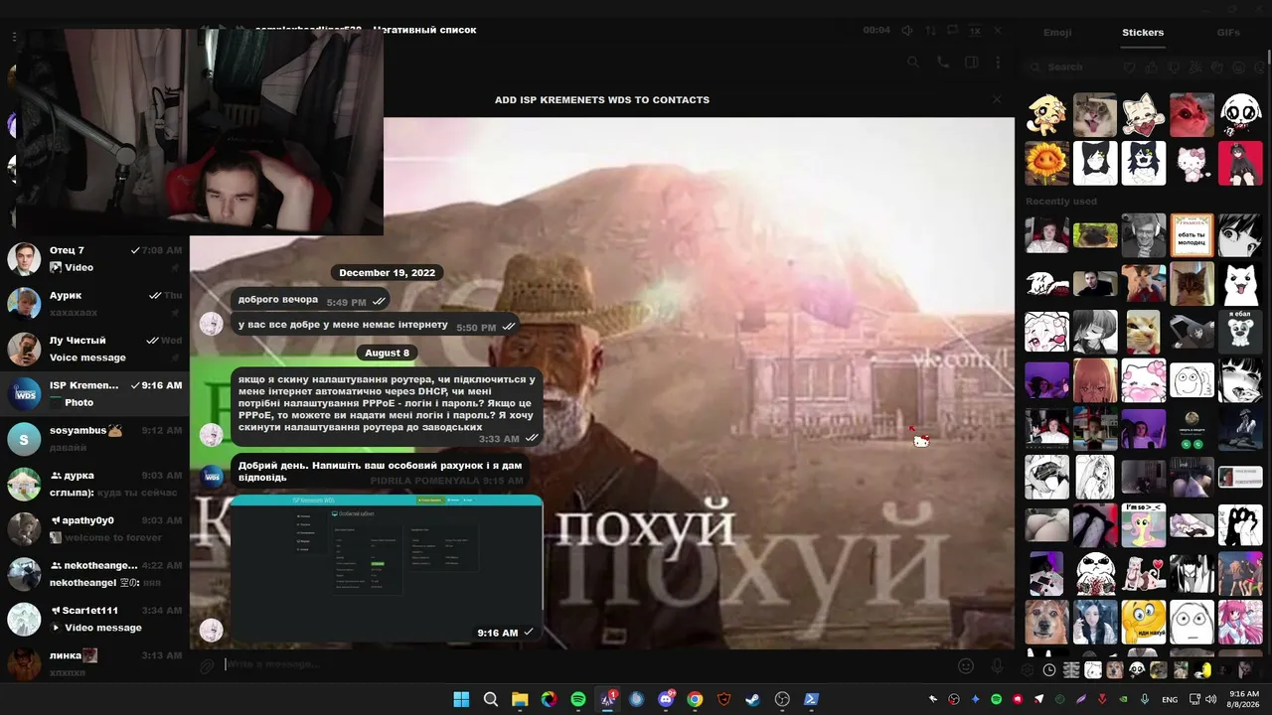Select the August 8 date badge

(x=388, y=353)
